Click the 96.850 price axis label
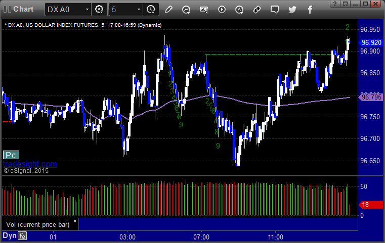The height and width of the screenshot is (243, 385). [370, 73]
